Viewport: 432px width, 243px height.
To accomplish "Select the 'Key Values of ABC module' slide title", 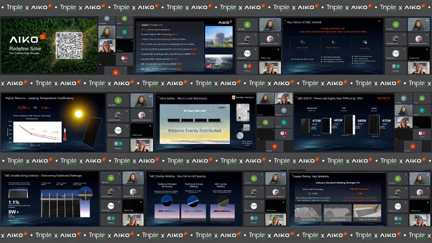I will 304,22.
